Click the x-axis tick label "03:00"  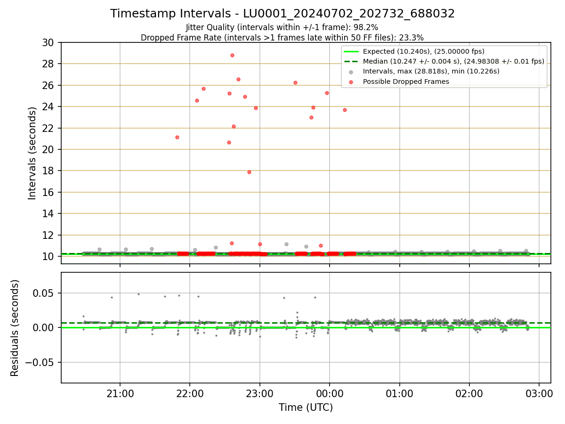(x=539, y=393)
